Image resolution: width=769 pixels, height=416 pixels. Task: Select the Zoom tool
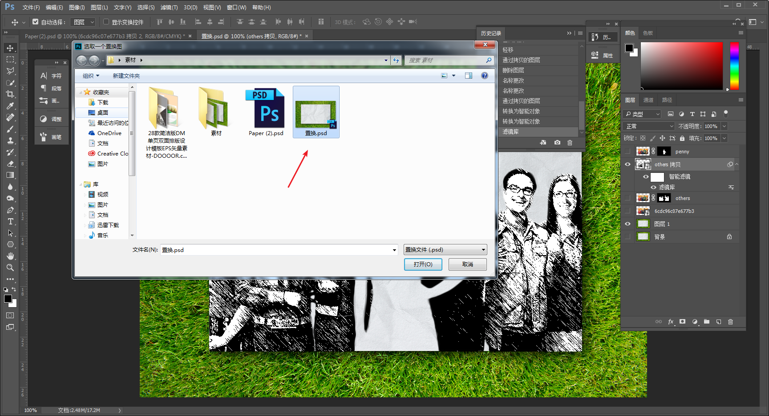point(10,268)
